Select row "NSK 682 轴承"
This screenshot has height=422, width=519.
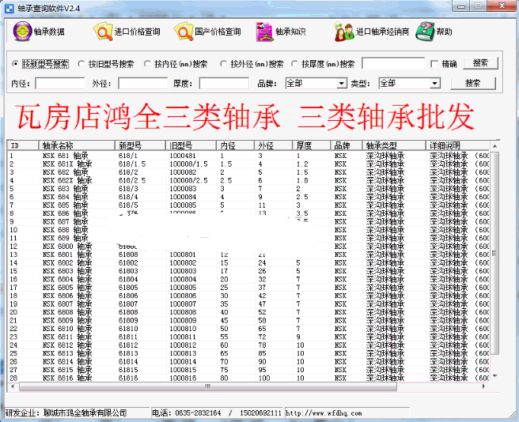coord(248,172)
